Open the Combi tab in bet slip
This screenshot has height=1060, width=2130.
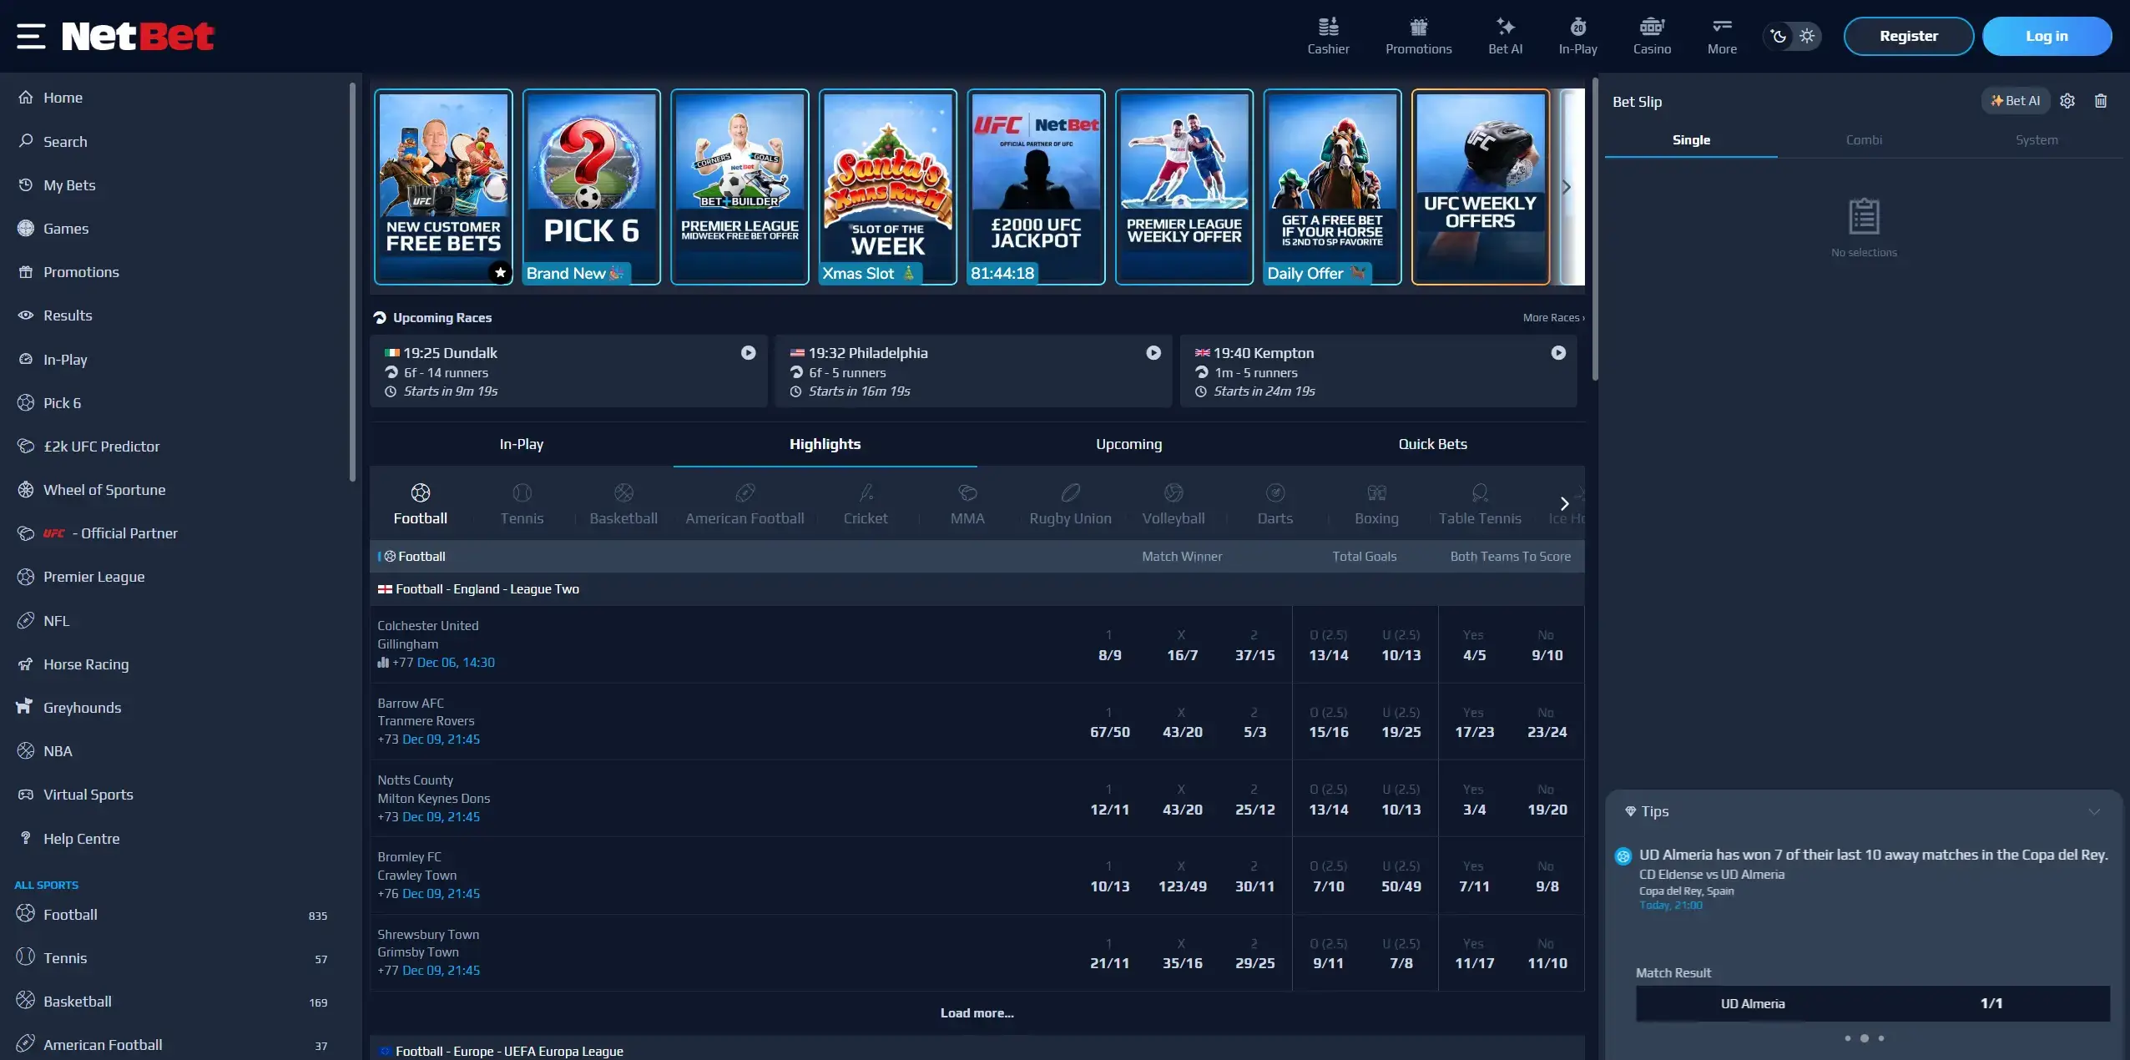point(1864,140)
